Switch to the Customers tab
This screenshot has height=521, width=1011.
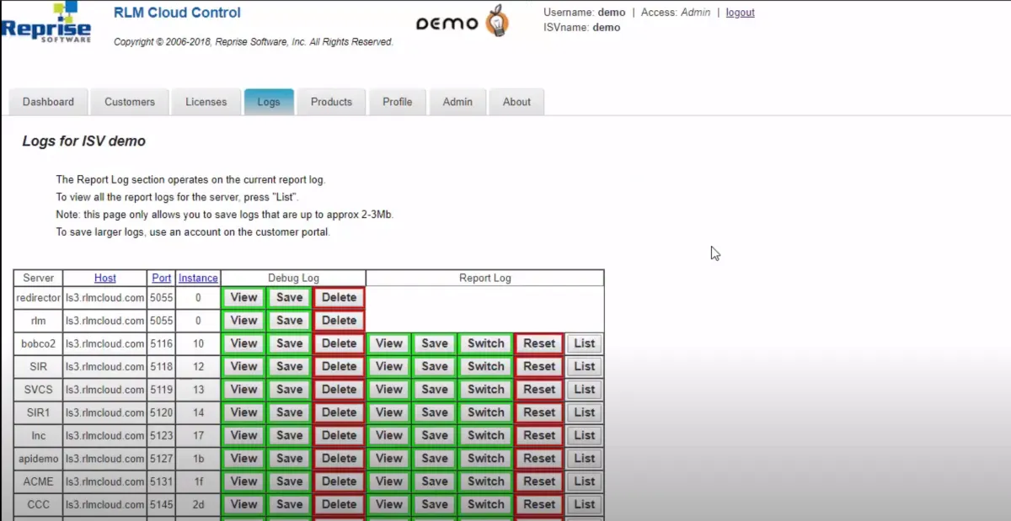point(130,102)
